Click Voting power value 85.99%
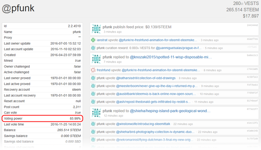The image size is (261, 150). click(x=75, y=119)
